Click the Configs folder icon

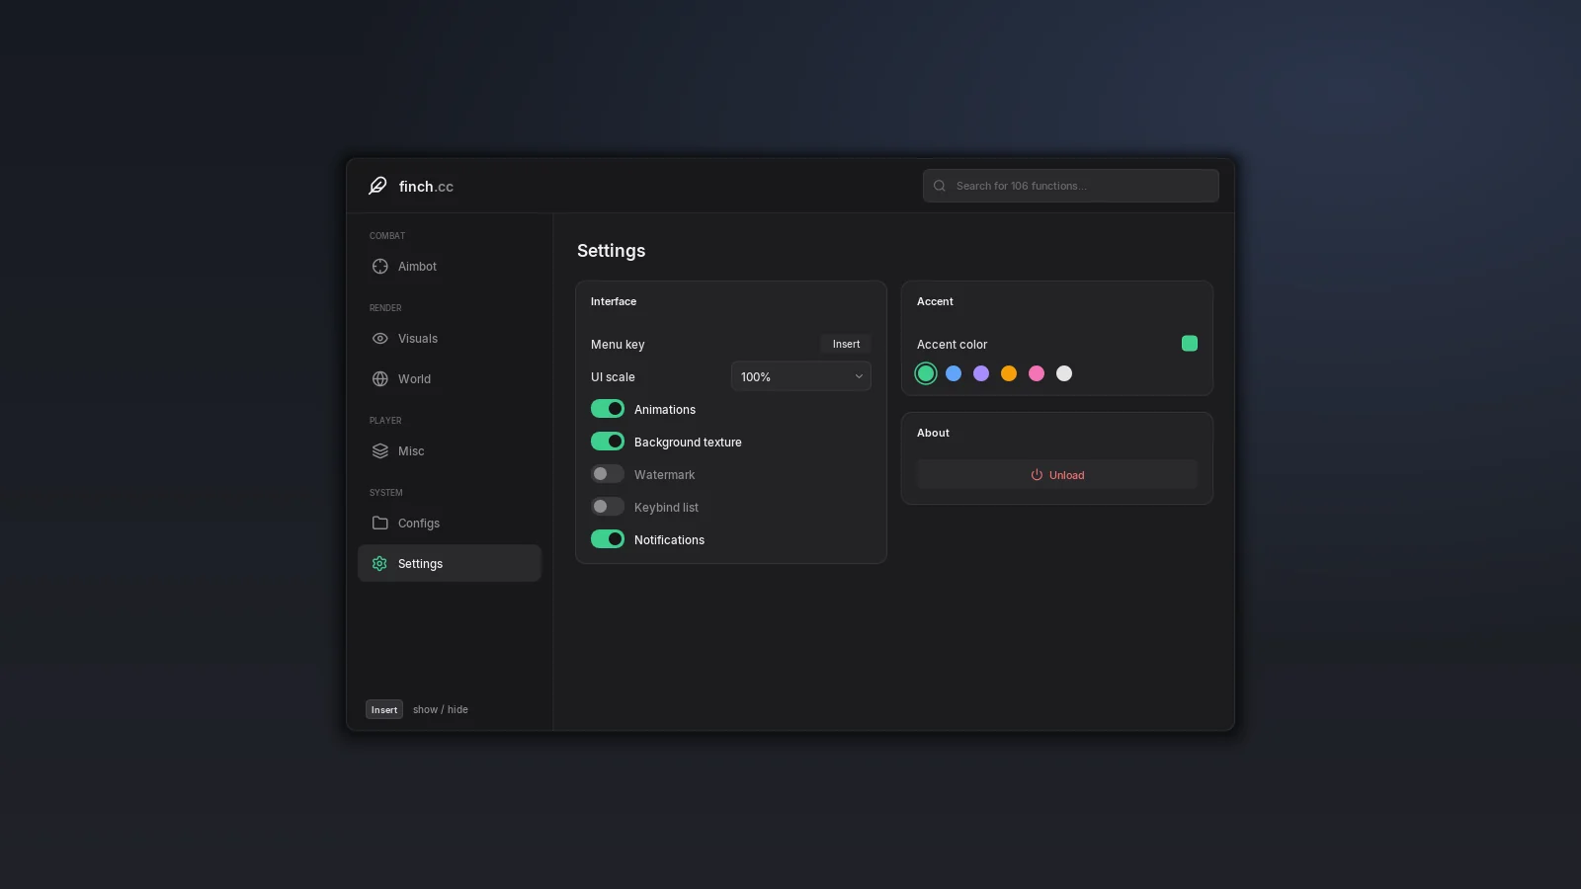379,524
